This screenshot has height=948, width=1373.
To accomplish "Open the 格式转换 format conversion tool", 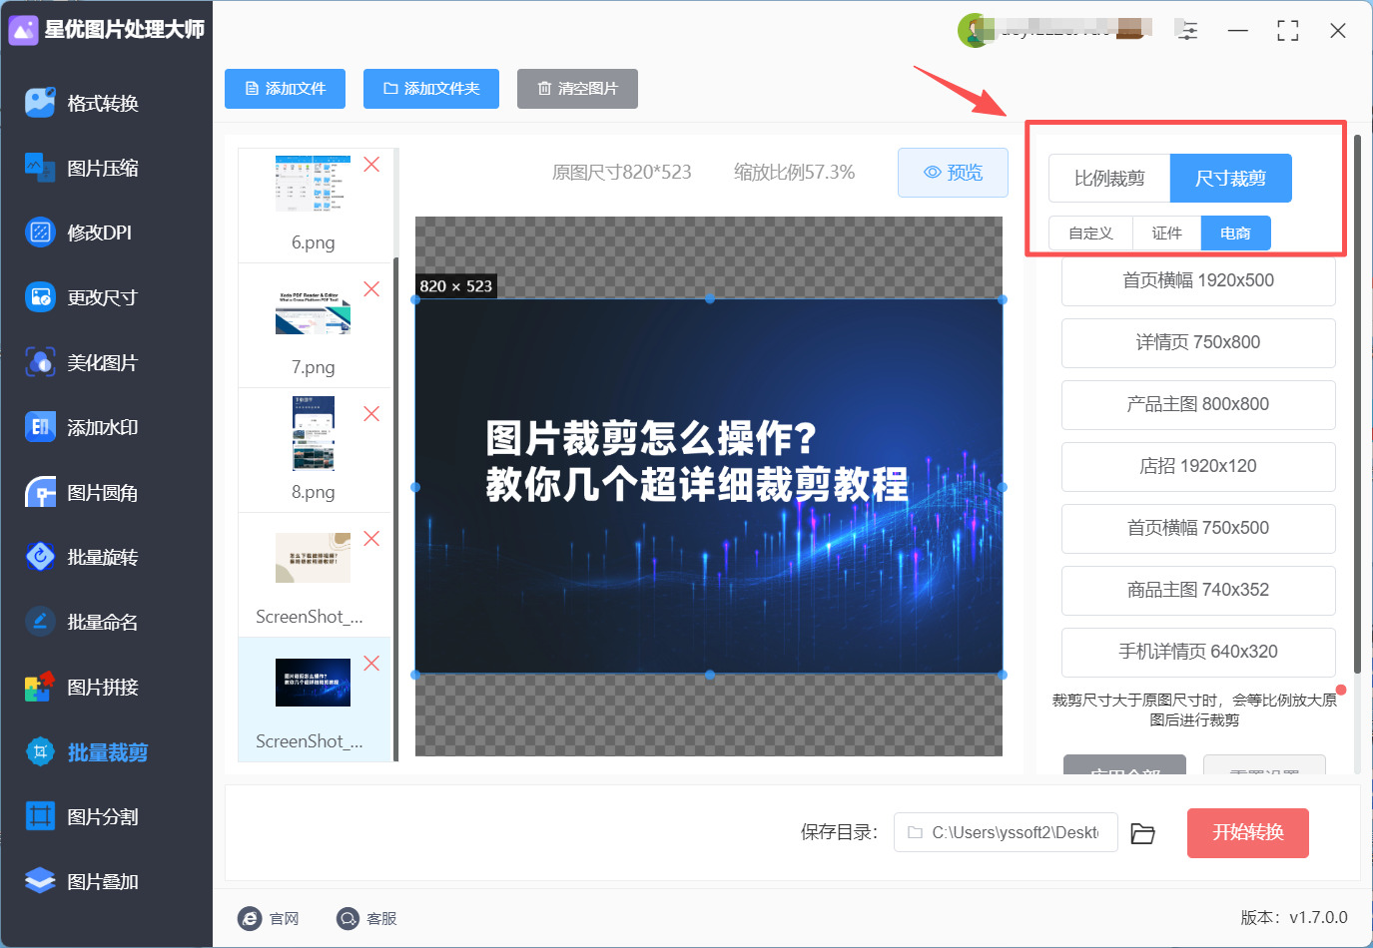I will pyautogui.click(x=83, y=103).
